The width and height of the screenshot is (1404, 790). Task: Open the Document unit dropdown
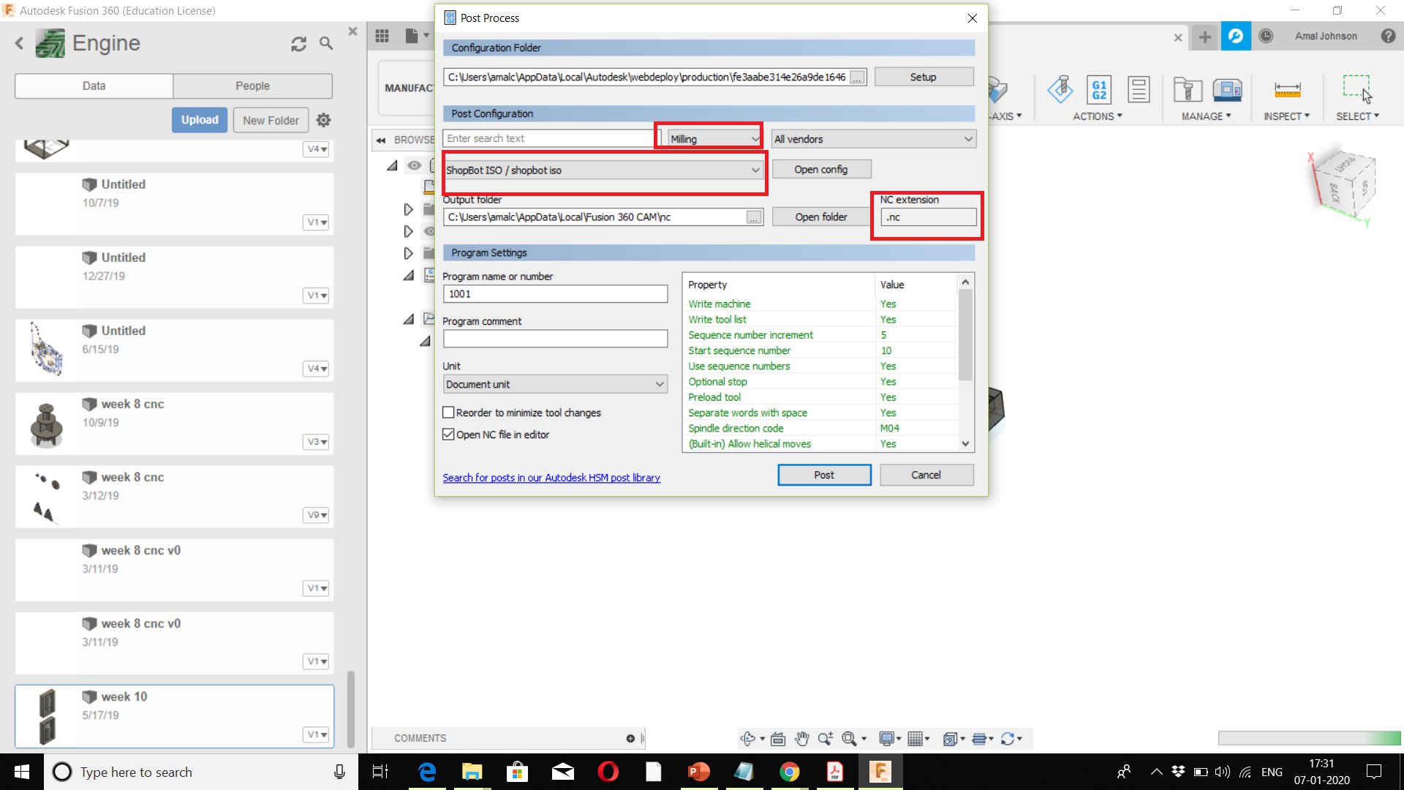click(x=555, y=384)
